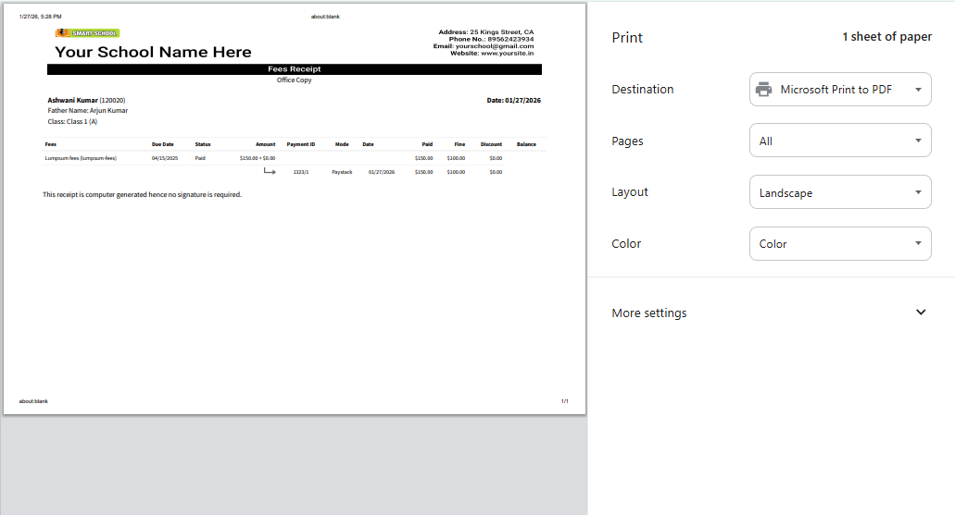Click the Balance column header
This screenshot has width=955, height=515.
tap(526, 144)
